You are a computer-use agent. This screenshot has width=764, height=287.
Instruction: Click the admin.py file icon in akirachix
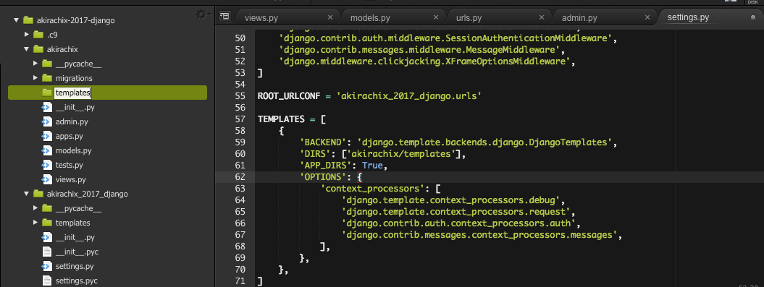coord(47,121)
